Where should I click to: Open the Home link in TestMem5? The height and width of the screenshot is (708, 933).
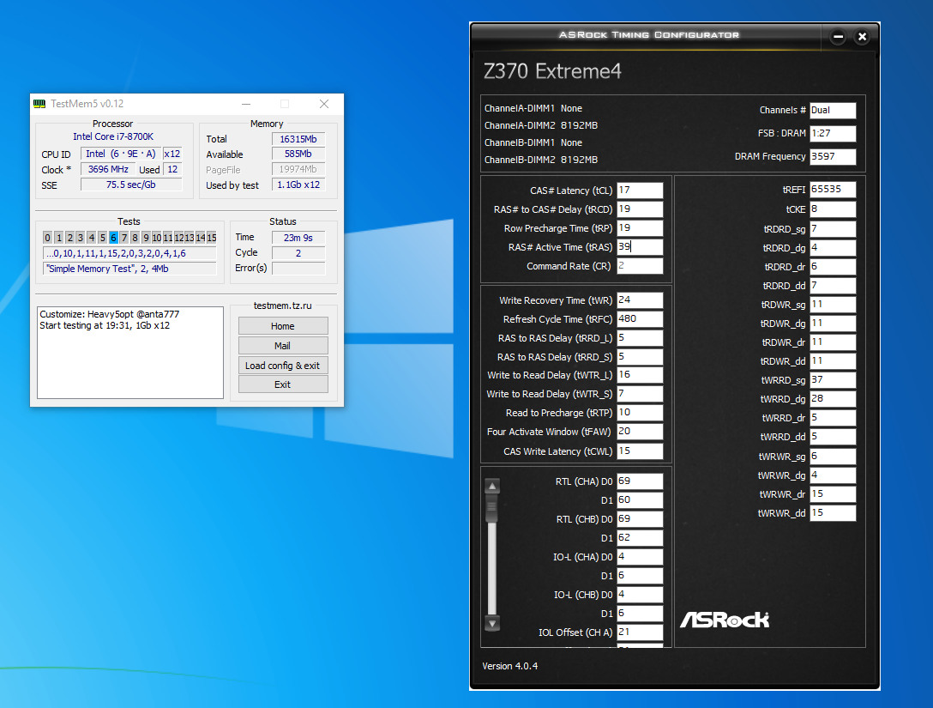283,326
